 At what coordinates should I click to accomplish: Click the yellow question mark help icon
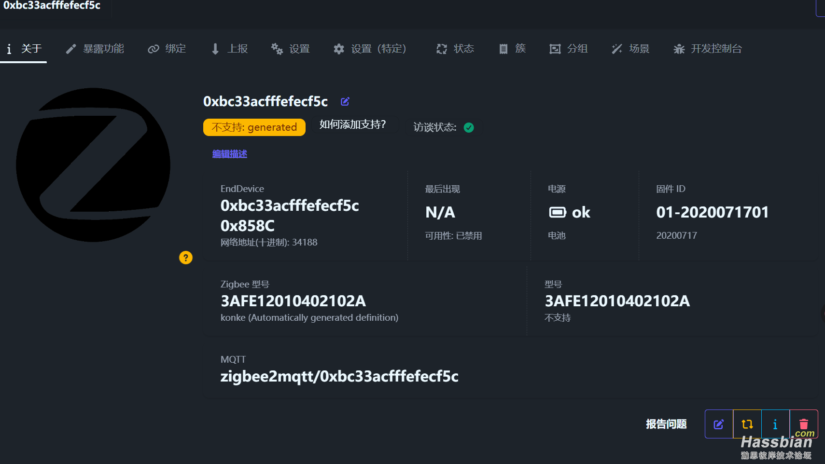(x=186, y=258)
